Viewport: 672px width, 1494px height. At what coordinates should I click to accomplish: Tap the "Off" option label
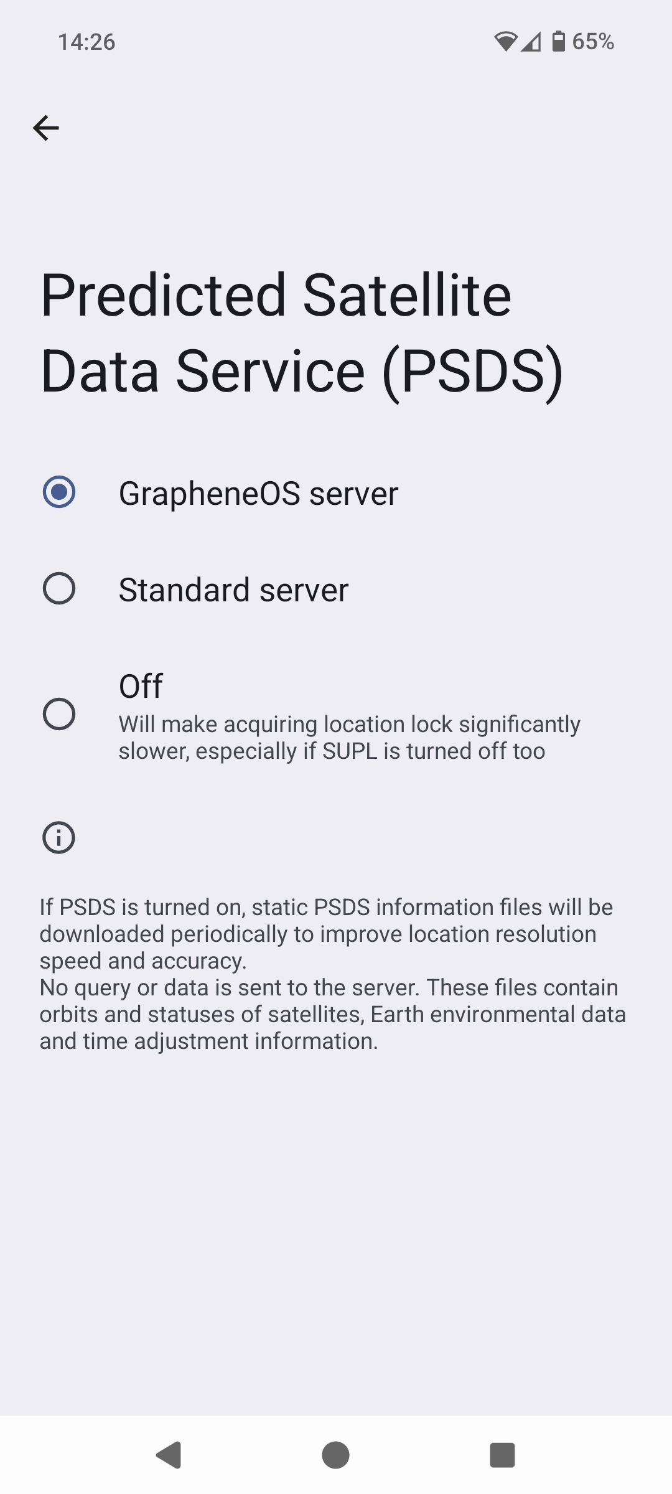(141, 686)
